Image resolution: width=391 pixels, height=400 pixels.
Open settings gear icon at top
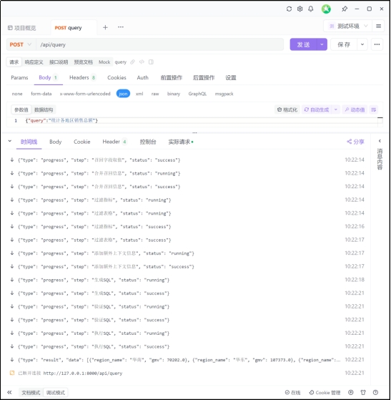pyautogui.click(x=300, y=9)
